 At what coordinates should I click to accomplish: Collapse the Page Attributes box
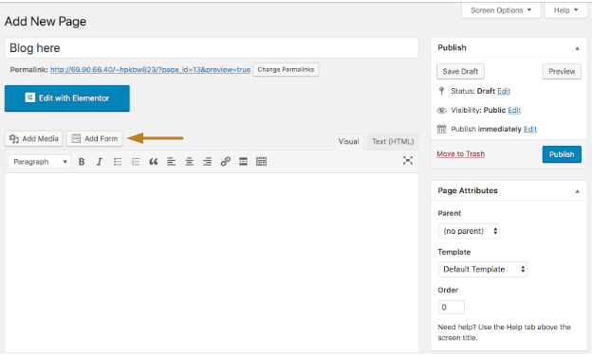(577, 191)
